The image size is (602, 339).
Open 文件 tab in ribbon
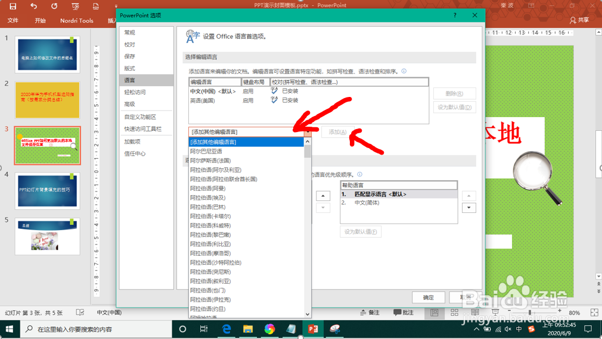click(13, 20)
